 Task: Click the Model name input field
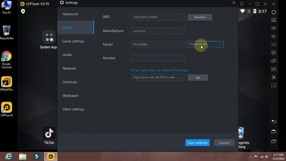pyautogui.click(x=158, y=44)
